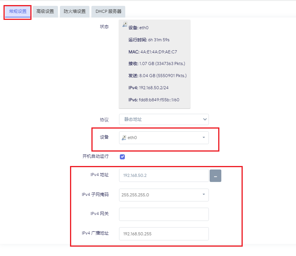Remove the IPv4 address with minus button
This screenshot has width=296, height=256.
click(215, 176)
